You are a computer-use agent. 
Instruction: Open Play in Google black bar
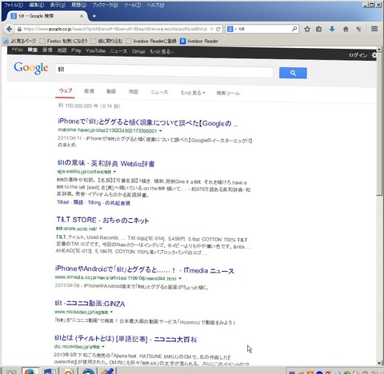click(x=76, y=50)
